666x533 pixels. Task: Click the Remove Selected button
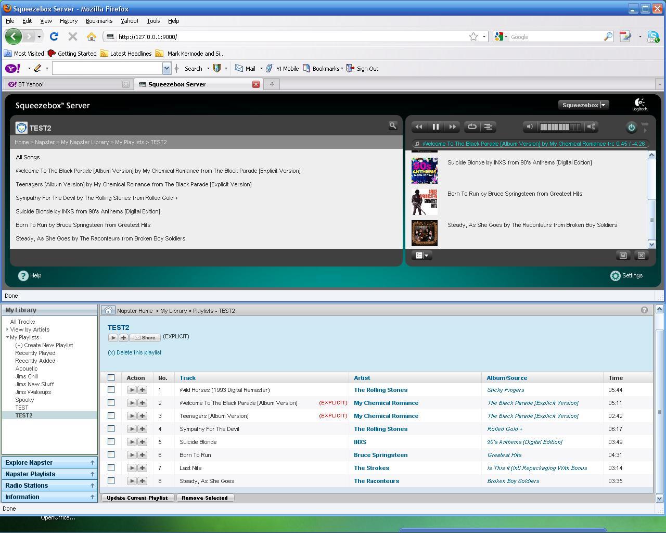click(x=204, y=498)
